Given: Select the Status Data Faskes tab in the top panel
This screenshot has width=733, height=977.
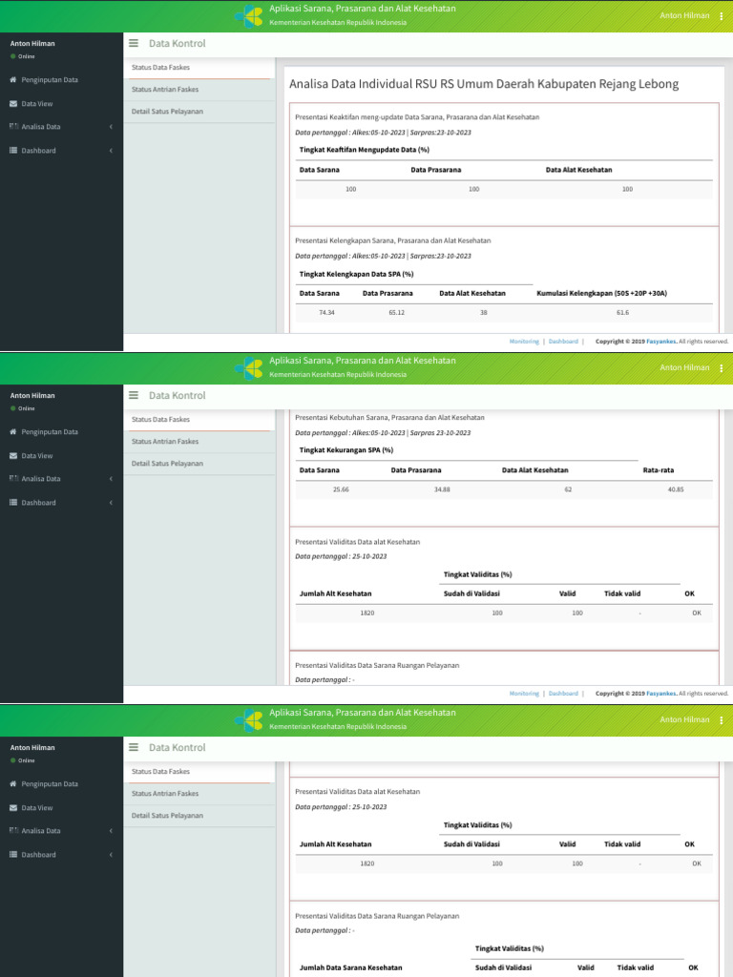Looking at the screenshot, I should pyautogui.click(x=160, y=68).
